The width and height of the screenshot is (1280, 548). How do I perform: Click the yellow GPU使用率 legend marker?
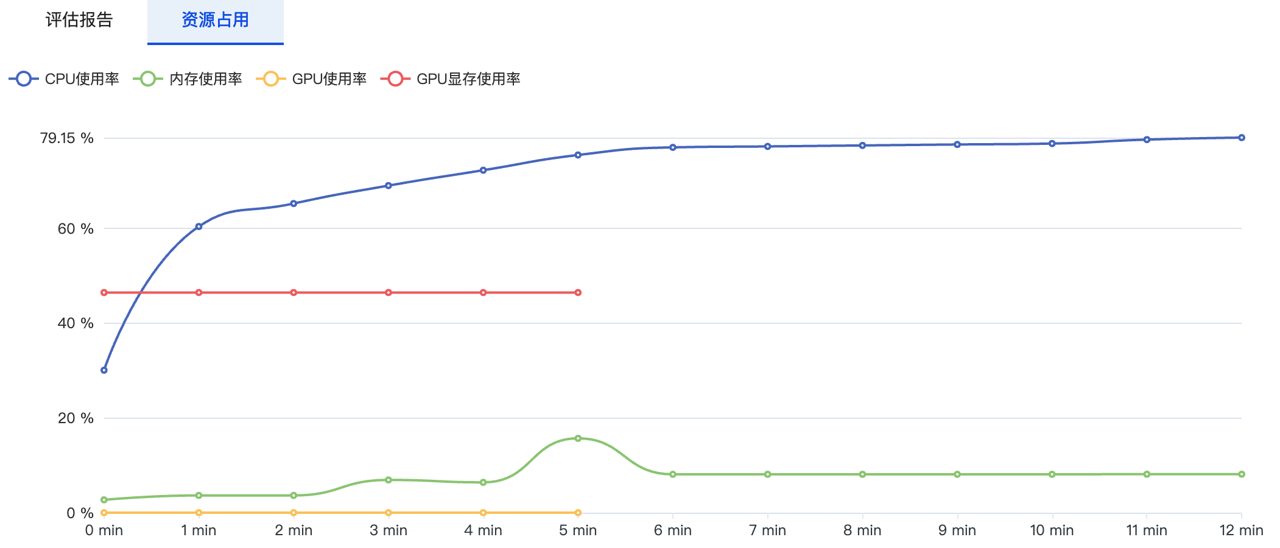point(271,79)
